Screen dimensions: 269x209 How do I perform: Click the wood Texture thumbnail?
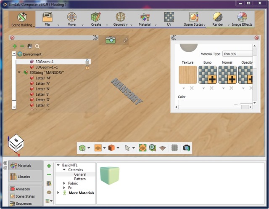click(x=188, y=75)
